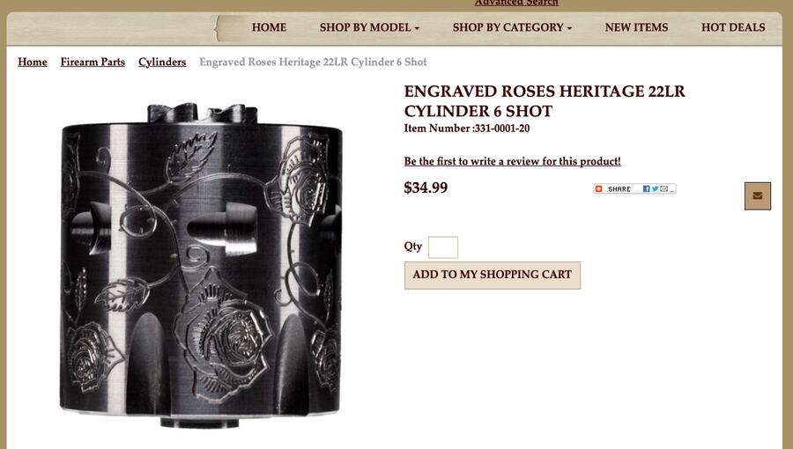
Task: Open the Firearm Parts breadcrumb
Action: (x=93, y=63)
